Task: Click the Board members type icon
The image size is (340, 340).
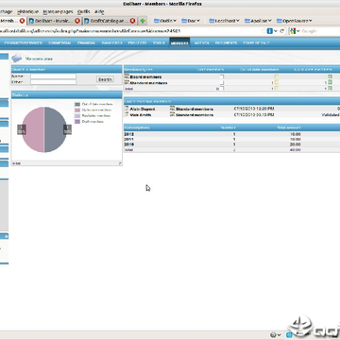Action: pyautogui.click(x=127, y=76)
